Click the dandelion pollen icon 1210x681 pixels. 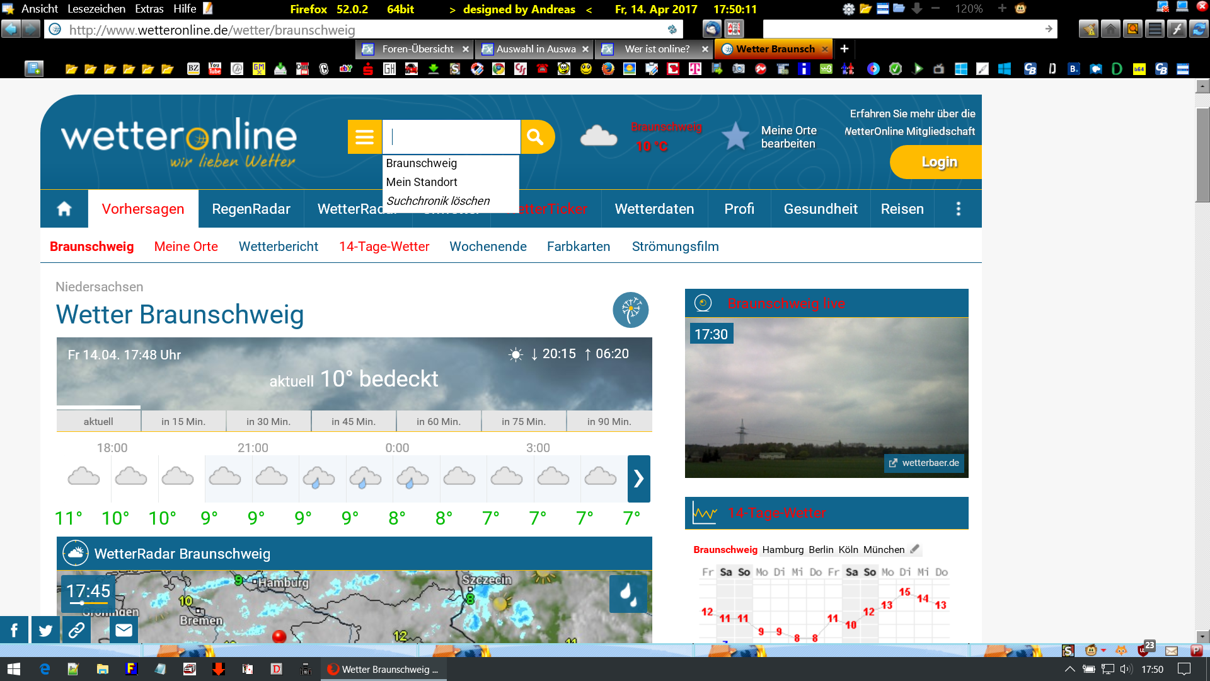(x=630, y=310)
